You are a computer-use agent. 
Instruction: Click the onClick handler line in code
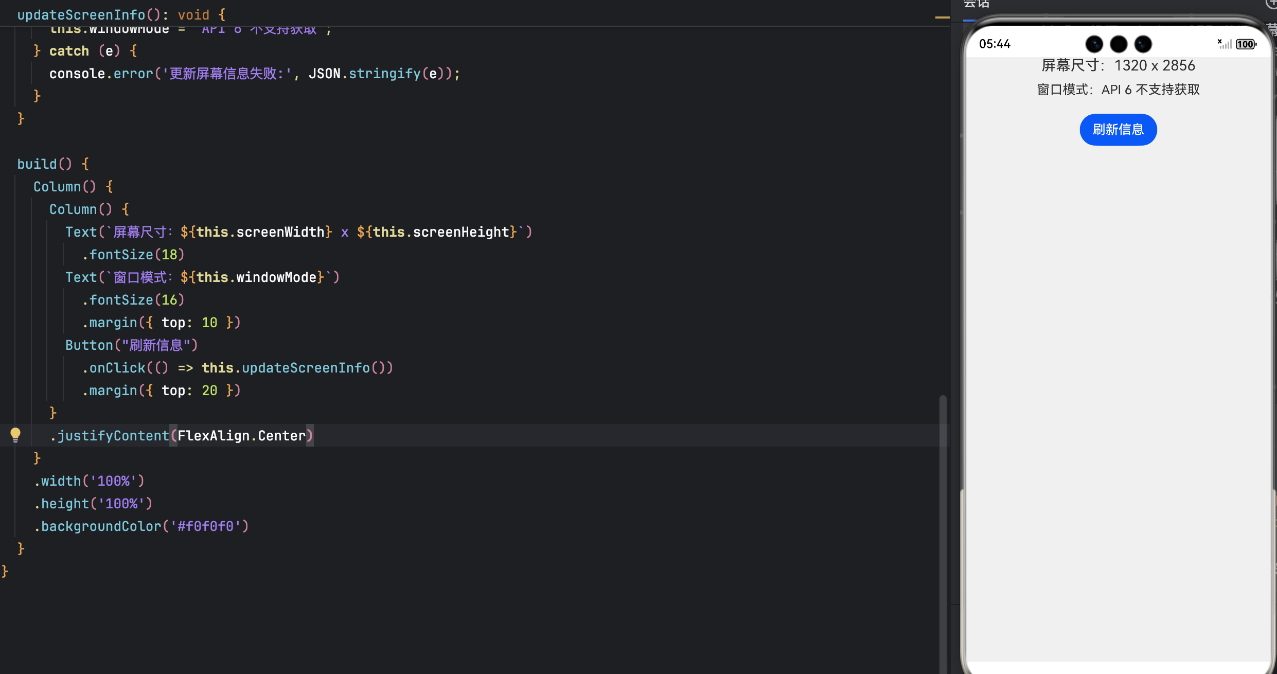237,368
